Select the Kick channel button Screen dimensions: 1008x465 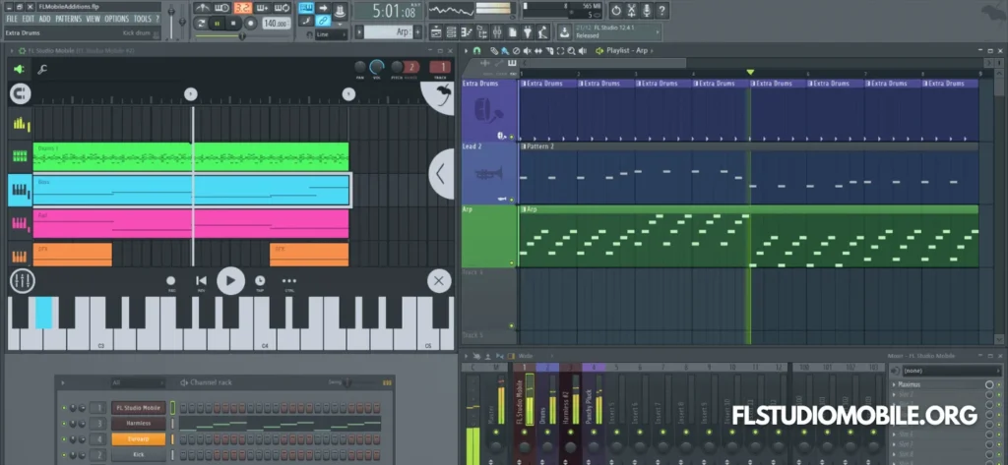coord(138,455)
